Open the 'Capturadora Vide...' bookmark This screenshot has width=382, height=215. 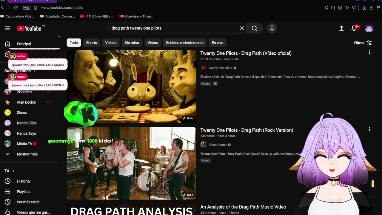pyautogui.click(x=17, y=16)
